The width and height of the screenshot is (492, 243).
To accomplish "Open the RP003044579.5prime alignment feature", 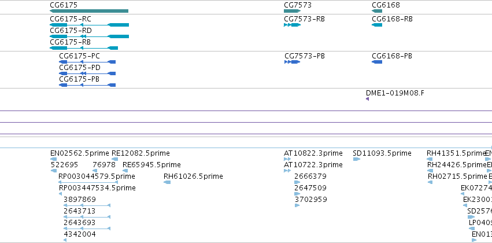I will (x=88, y=182).
